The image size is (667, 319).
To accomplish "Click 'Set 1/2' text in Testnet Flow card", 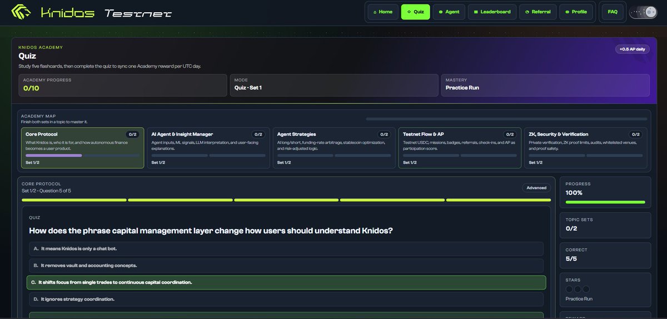I will coord(410,163).
